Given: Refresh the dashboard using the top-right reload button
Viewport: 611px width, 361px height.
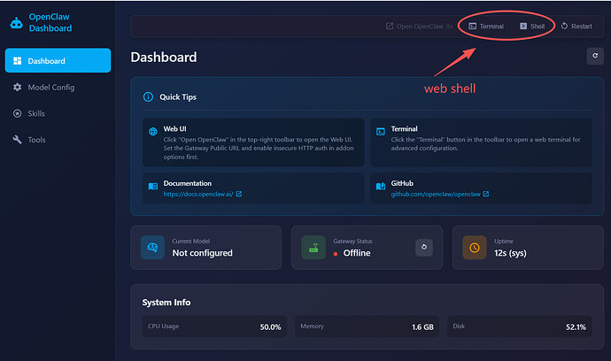Looking at the screenshot, I should pos(595,56).
